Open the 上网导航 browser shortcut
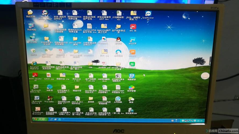This screenshot has height=134, width=239. click(x=118, y=99)
